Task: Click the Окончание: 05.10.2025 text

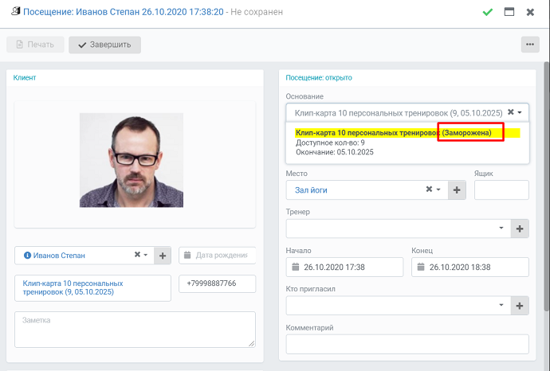Action: [335, 152]
